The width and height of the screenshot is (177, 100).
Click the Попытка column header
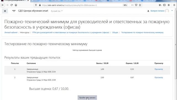pos(15,63)
